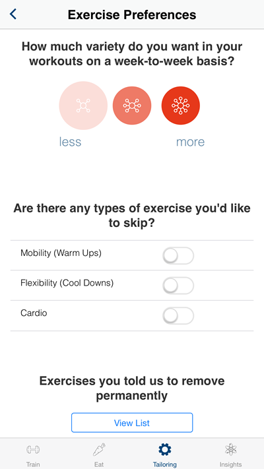Switch to the Insights tab label

(230, 464)
